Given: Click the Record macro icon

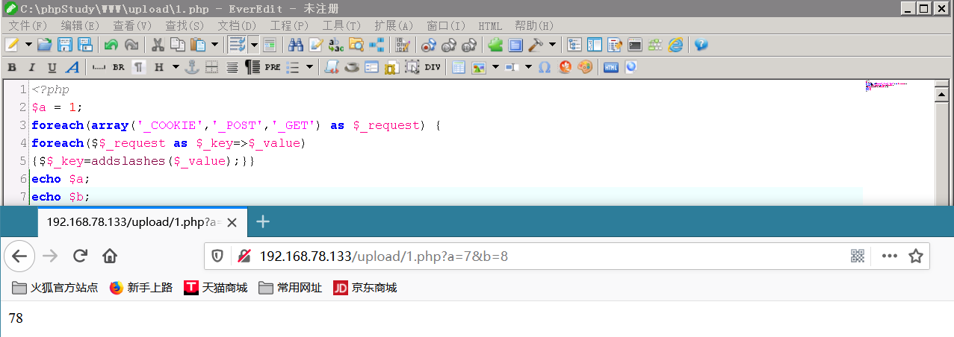Looking at the screenshot, I should 428,45.
